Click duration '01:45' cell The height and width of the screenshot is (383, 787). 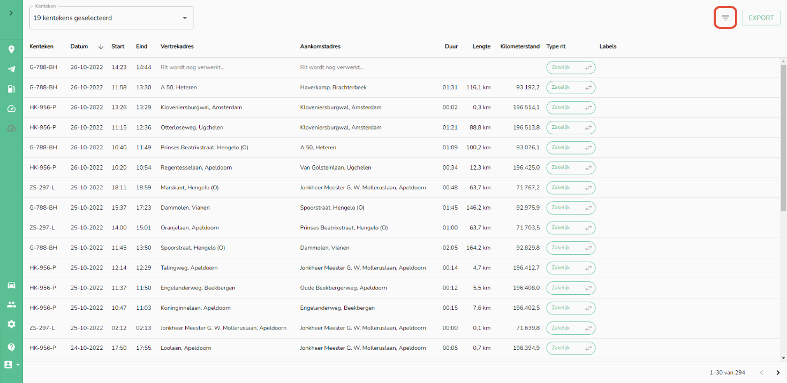tap(450, 208)
